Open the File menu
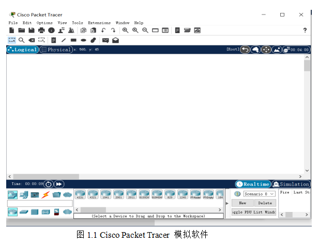Screen dimensions: 319x244 (x=13, y=23)
